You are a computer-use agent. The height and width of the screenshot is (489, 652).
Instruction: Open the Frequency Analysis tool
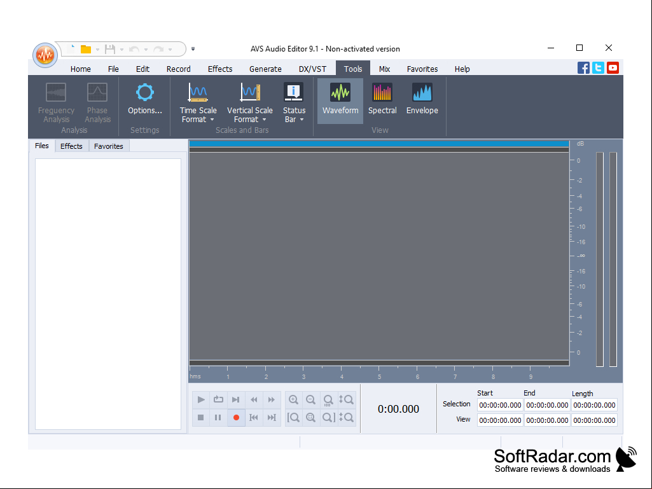click(56, 102)
